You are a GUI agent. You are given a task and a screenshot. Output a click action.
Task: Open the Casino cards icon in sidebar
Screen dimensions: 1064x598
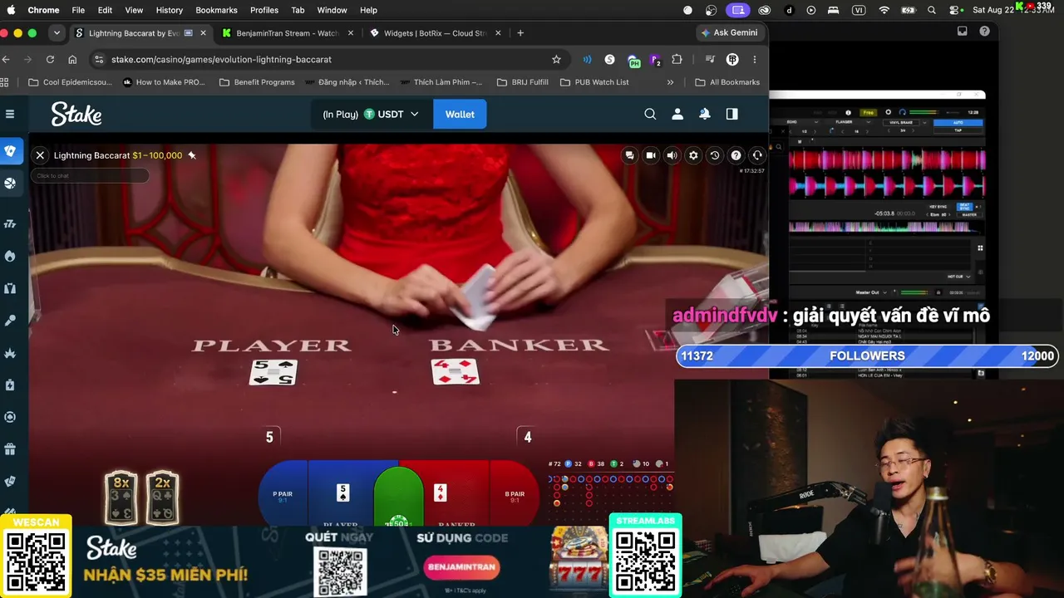(x=10, y=150)
